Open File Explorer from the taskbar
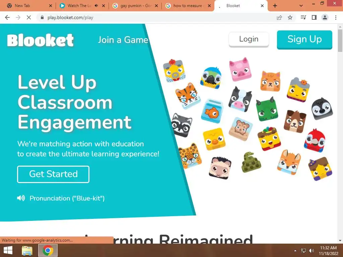 pos(27,250)
